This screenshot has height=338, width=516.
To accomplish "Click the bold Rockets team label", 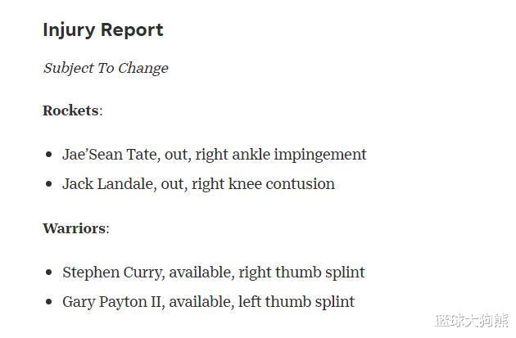I will point(70,110).
